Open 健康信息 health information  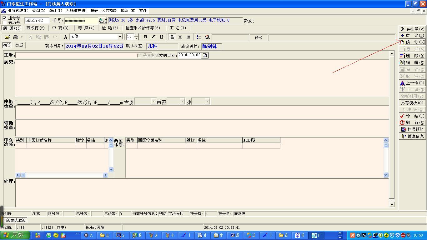pyautogui.click(x=412, y=136)
